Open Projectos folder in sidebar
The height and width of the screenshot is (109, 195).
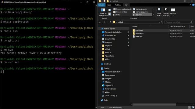point(108,46)
